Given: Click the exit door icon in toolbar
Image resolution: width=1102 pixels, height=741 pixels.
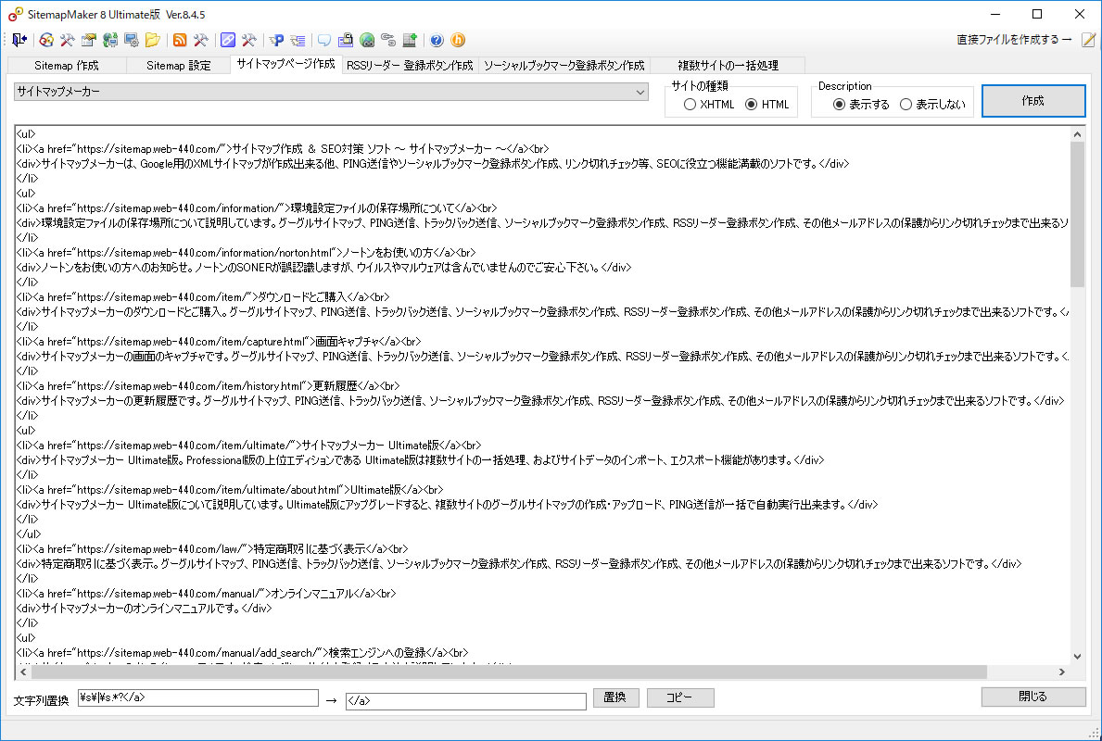Looking at the screenshot, I should click(19, 40).
